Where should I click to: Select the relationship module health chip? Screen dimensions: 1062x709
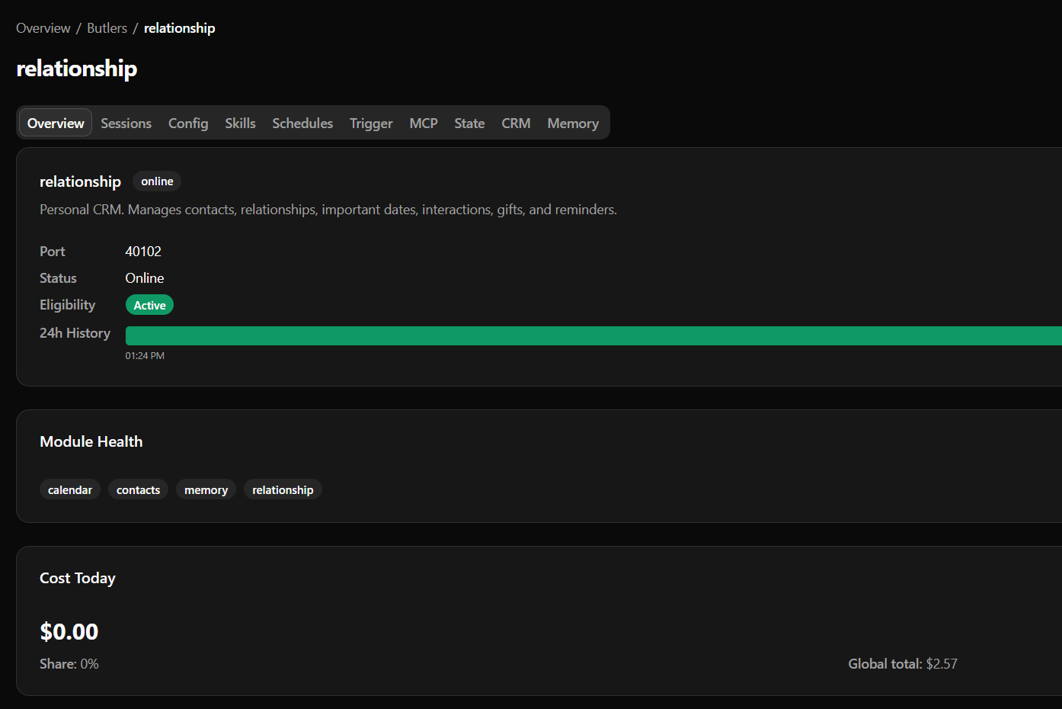click(283, 489)
